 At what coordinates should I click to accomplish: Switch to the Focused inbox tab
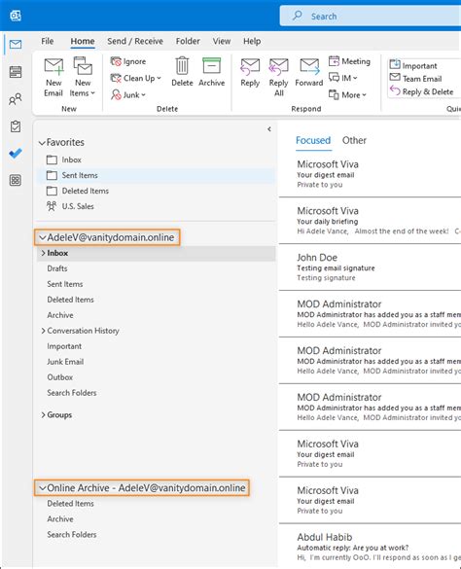click(313, 140)
